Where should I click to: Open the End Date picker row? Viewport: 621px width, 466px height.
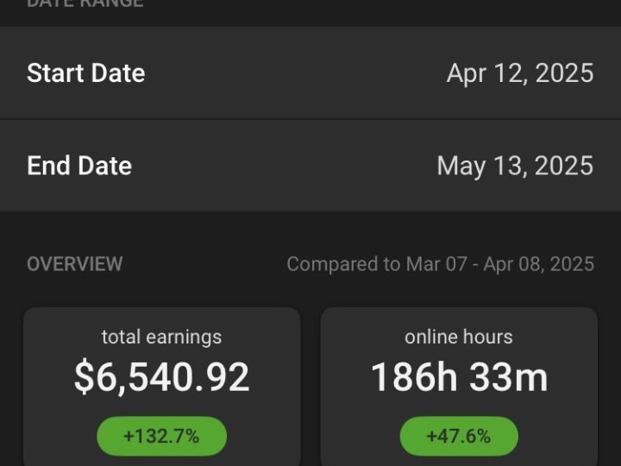click(x=310, y=166)
